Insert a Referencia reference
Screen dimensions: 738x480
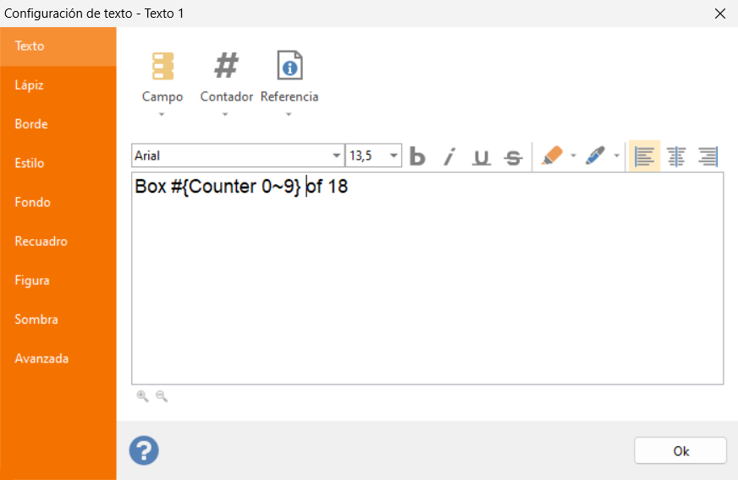[289, 83]
